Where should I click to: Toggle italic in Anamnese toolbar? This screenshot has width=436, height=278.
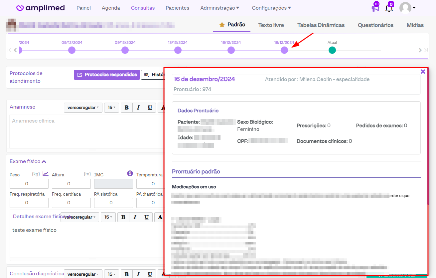(138, 108)
